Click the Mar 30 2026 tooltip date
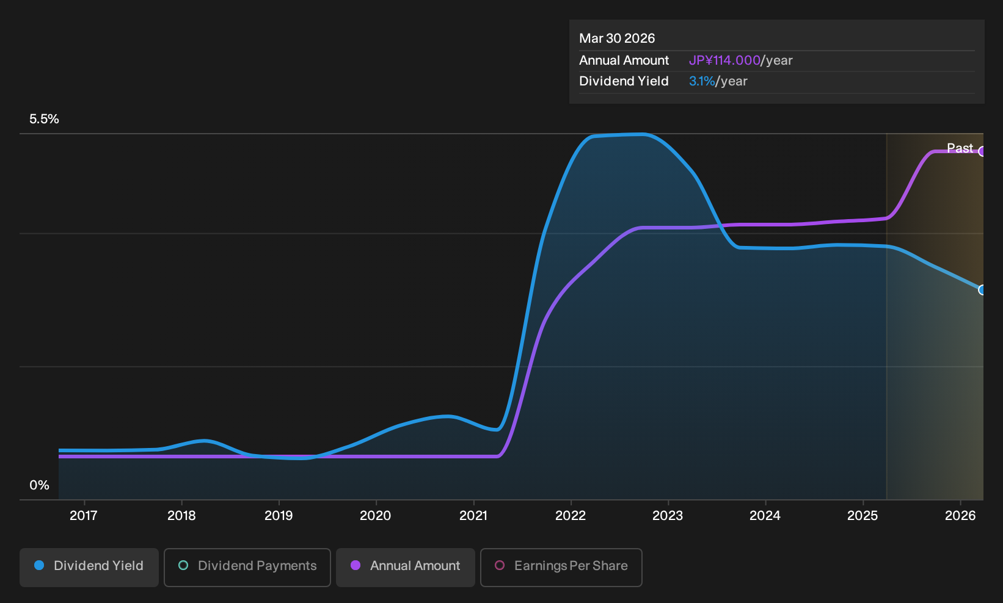Screen dimensions: 1003x603 (617, 38)
